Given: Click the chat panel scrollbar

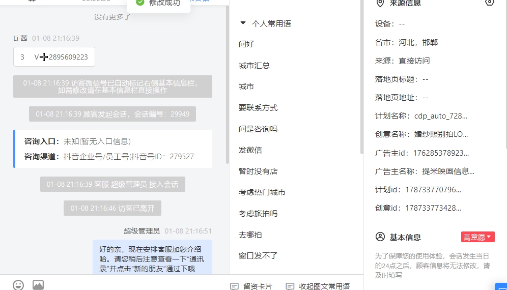Looking at the screenshot, I should point(228,84).
